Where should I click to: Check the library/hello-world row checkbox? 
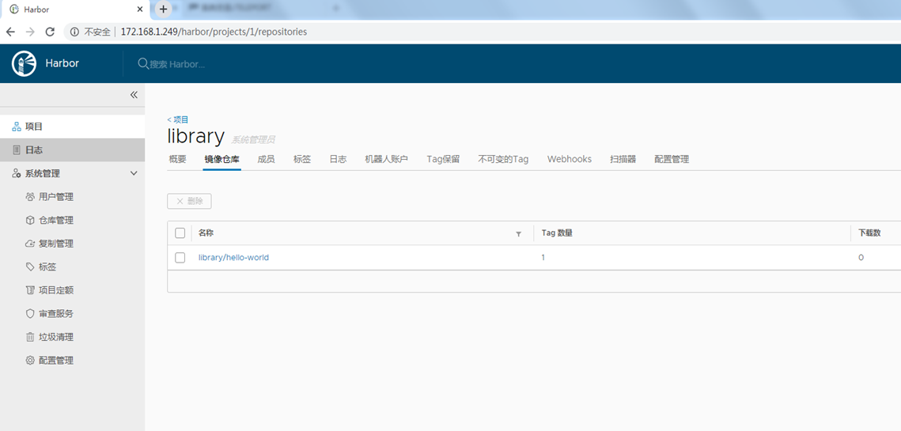[180, 258]
